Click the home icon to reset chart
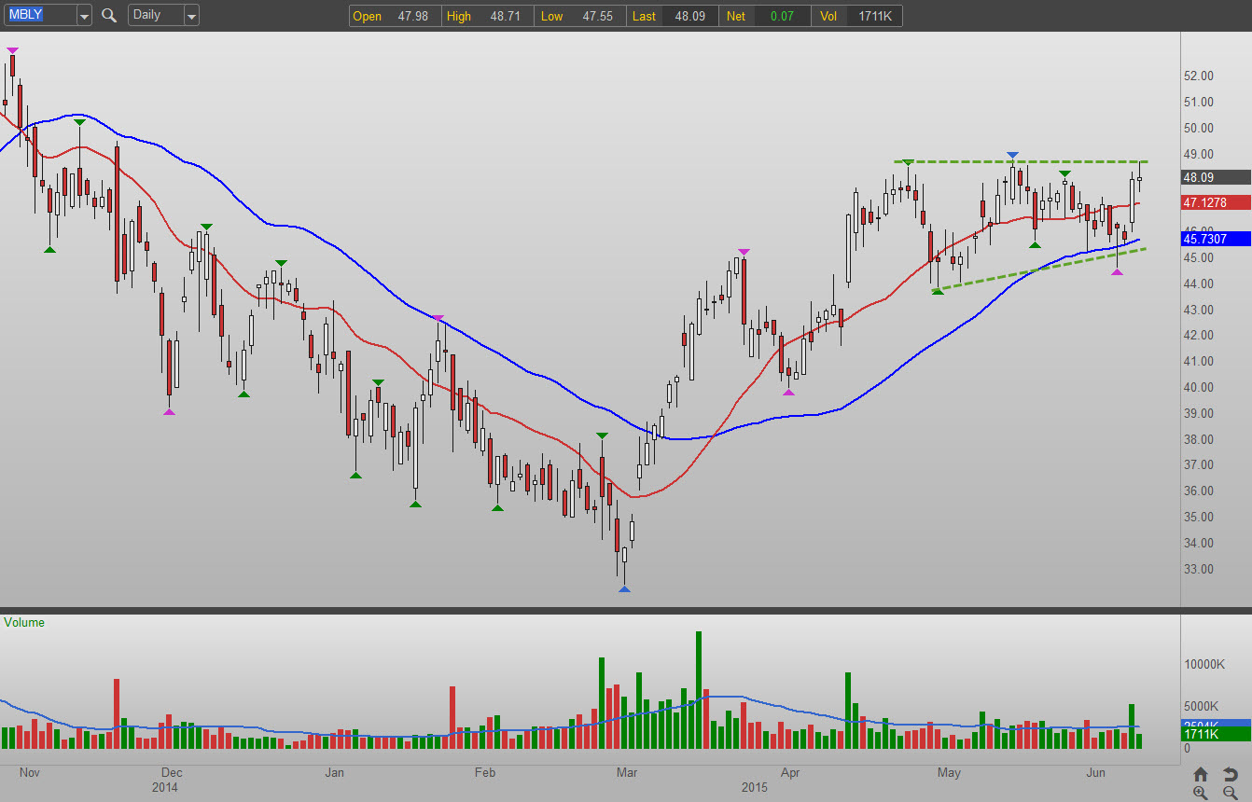The width and height of the screenshot is (1252, 802). tap(1201, 774)
